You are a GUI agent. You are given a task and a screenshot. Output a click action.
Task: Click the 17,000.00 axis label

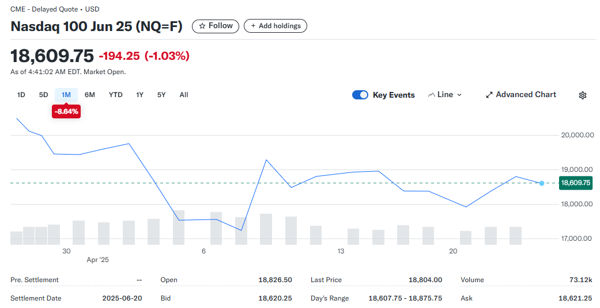pyautogui.click(x=578, y=238)
